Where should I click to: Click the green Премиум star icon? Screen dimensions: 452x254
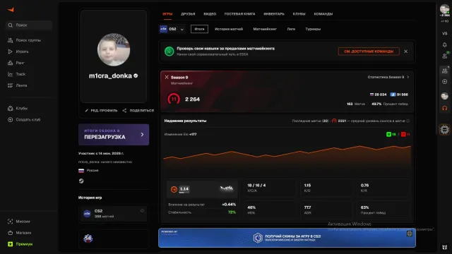pyautogui.click(x=11, y=244)
